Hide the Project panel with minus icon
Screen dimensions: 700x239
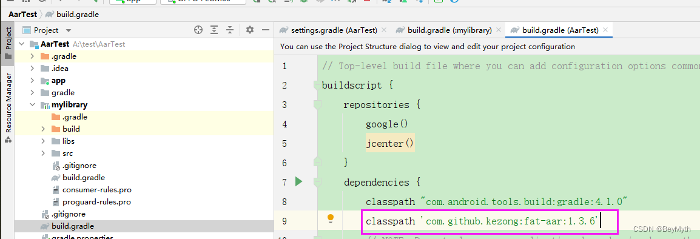click(266, 30)
